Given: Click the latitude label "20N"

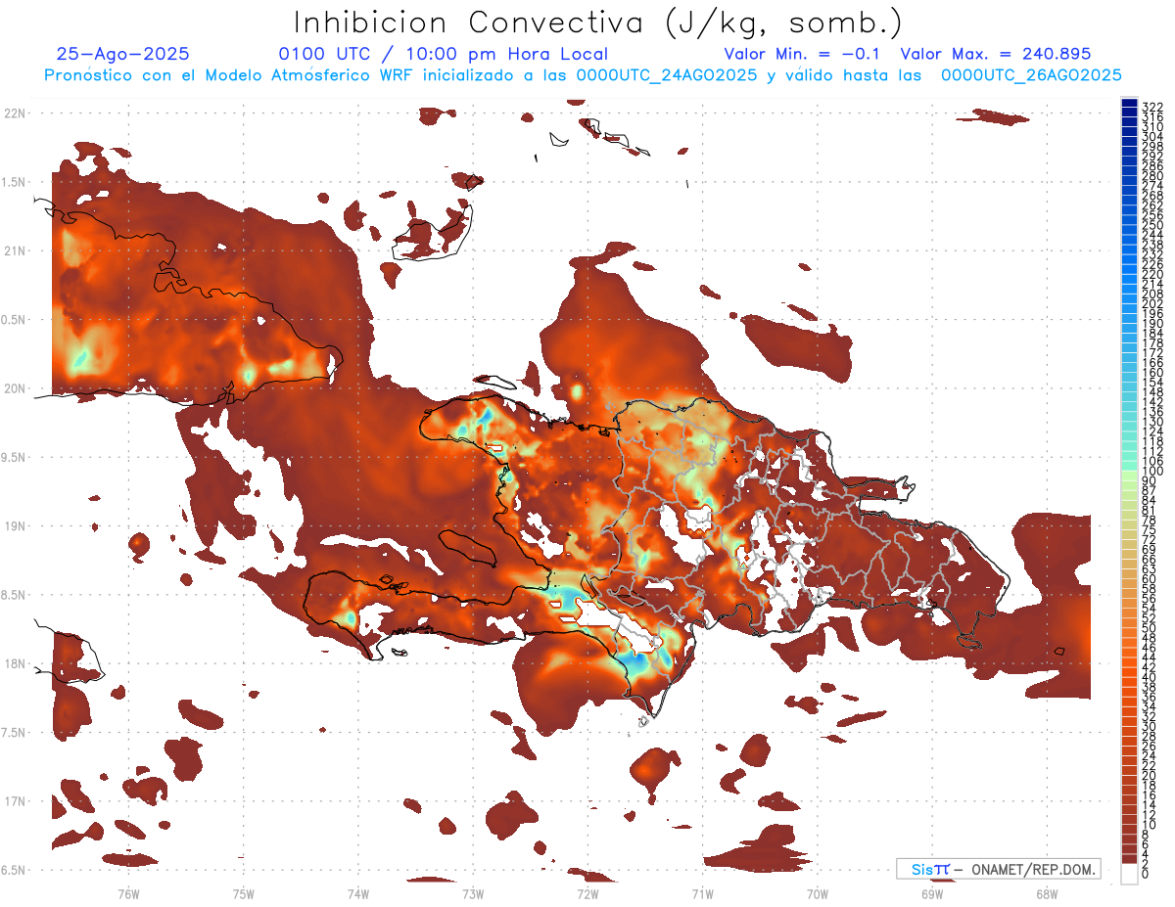Looking at the screenshot, I should 15,388.
